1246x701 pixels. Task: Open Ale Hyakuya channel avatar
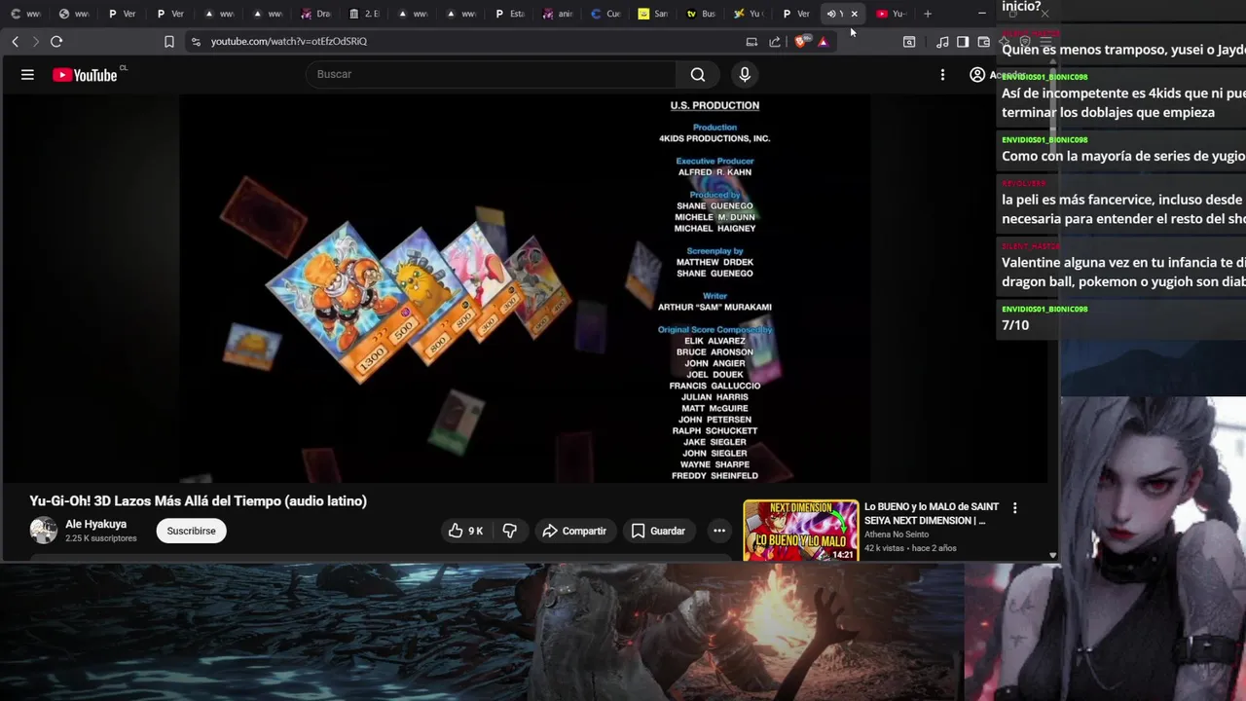(43, 531)
